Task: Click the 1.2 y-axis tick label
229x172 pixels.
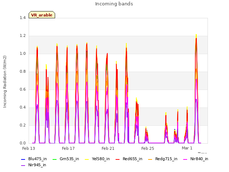Action: (x=23, y=36)
